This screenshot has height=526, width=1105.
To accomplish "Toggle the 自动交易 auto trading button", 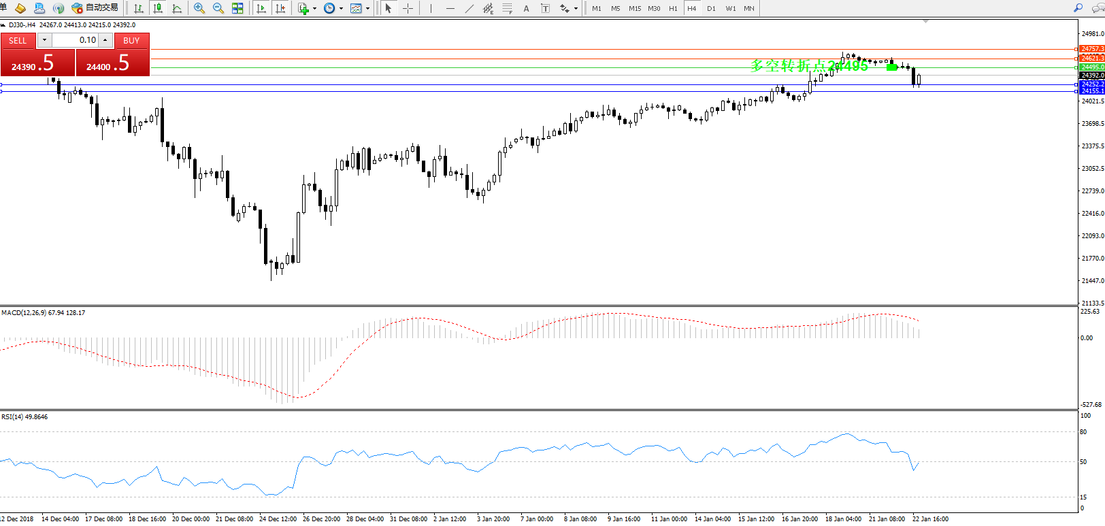I will [x=95, y=8].
